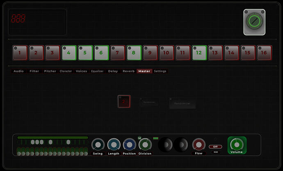Click the last vertical step slider
The width and height of the screenshot is (283, 171).
pos(86,151)
